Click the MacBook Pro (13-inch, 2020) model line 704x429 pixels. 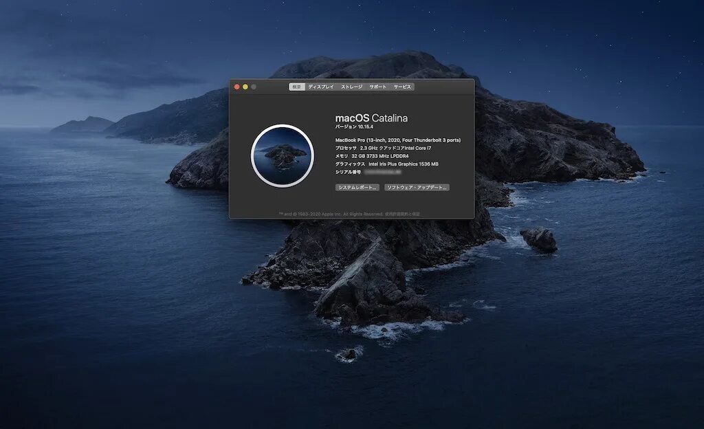click(x=398, y=140)
